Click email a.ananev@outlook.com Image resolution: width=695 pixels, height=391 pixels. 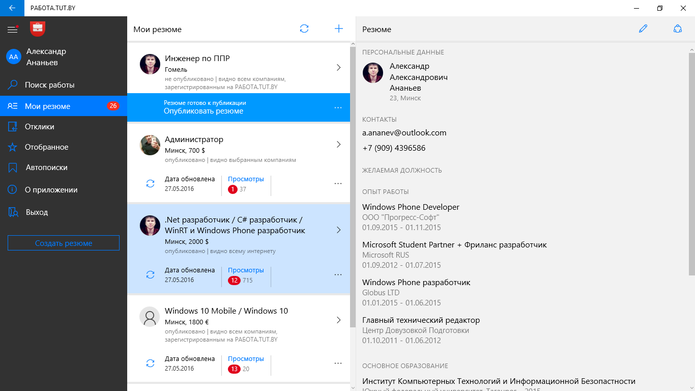pyautogui.click(x=404, y=133)
